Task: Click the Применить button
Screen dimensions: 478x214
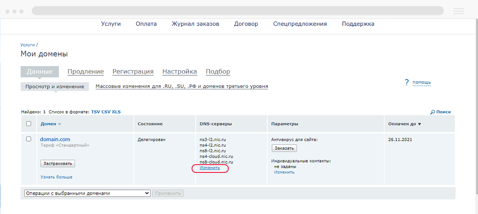Action: (x=168, y=193)
